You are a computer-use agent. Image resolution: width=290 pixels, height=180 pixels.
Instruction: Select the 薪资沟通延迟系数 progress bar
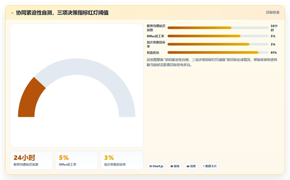point(218,28)
